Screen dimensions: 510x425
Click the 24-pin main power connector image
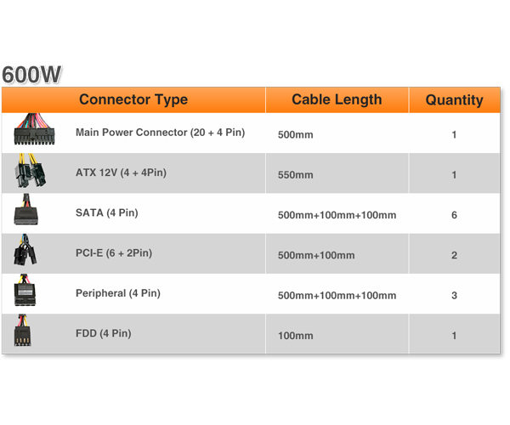34,128
